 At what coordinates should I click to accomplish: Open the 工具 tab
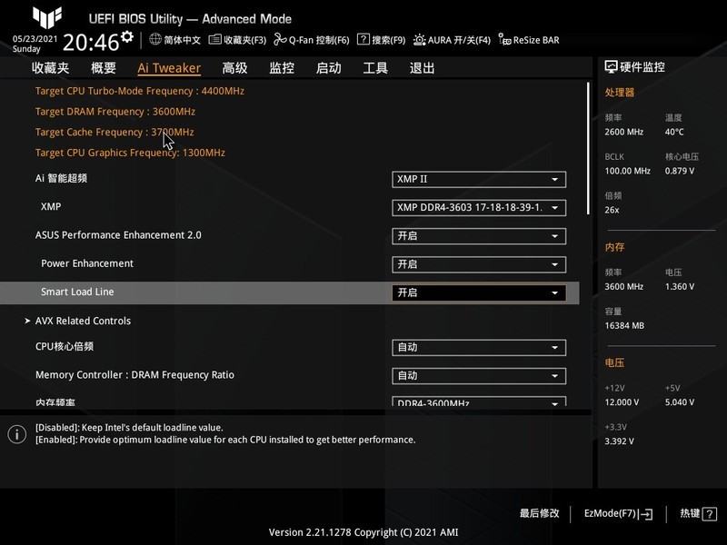(375, 68)
